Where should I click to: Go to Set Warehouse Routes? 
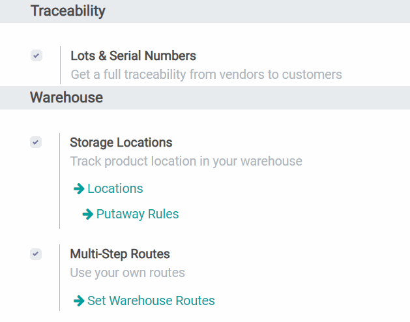151,301
